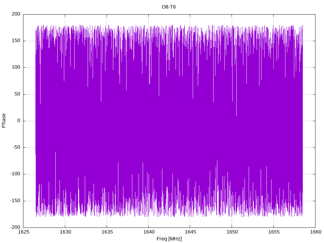Click y-axis tick label -50
Image resolution: width=324 pixels, height=243 pixels.
(x=17, y=147)
